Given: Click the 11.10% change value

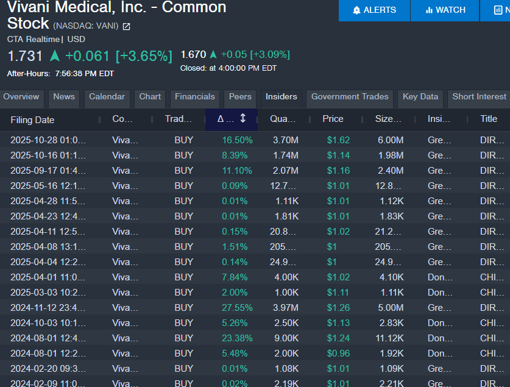Looking at the screenshot, I should click(x=237, y=171).
